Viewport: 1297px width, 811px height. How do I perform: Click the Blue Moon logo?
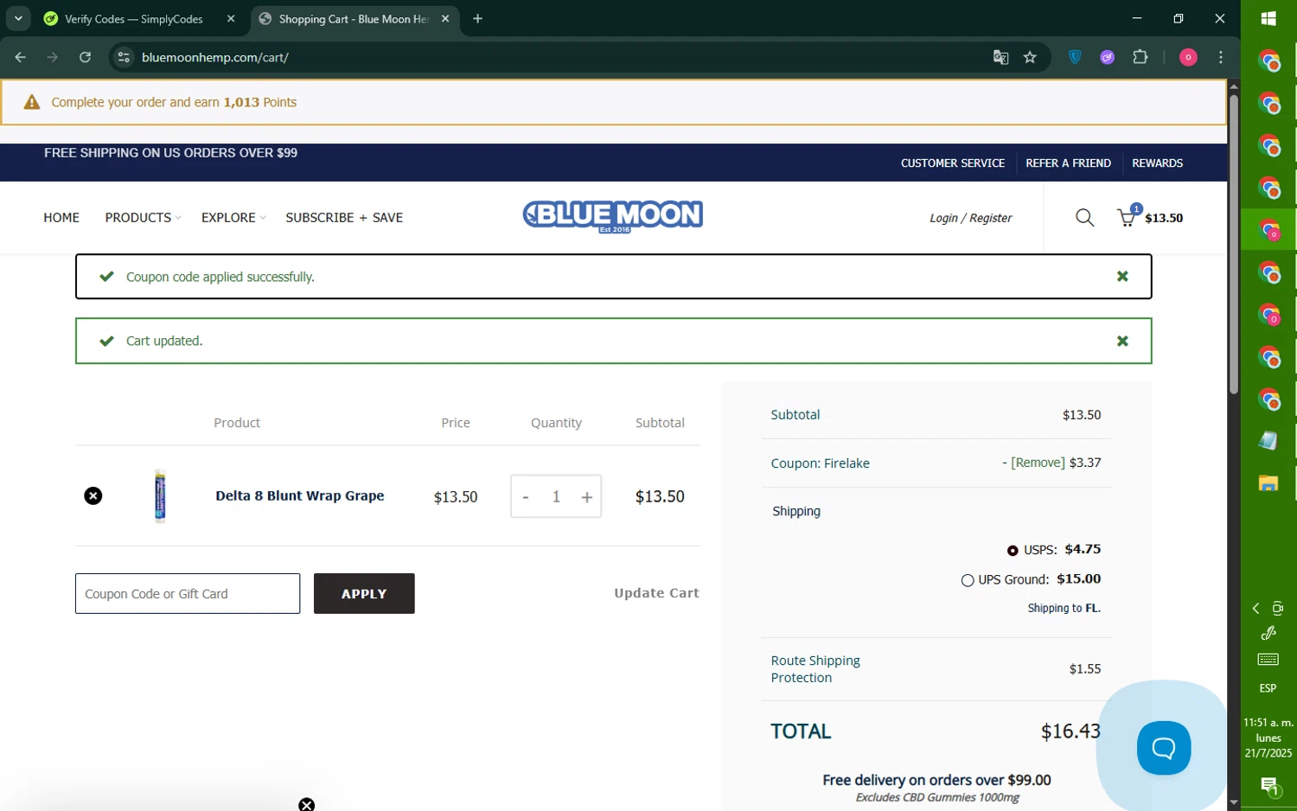[x=613, y=216]
